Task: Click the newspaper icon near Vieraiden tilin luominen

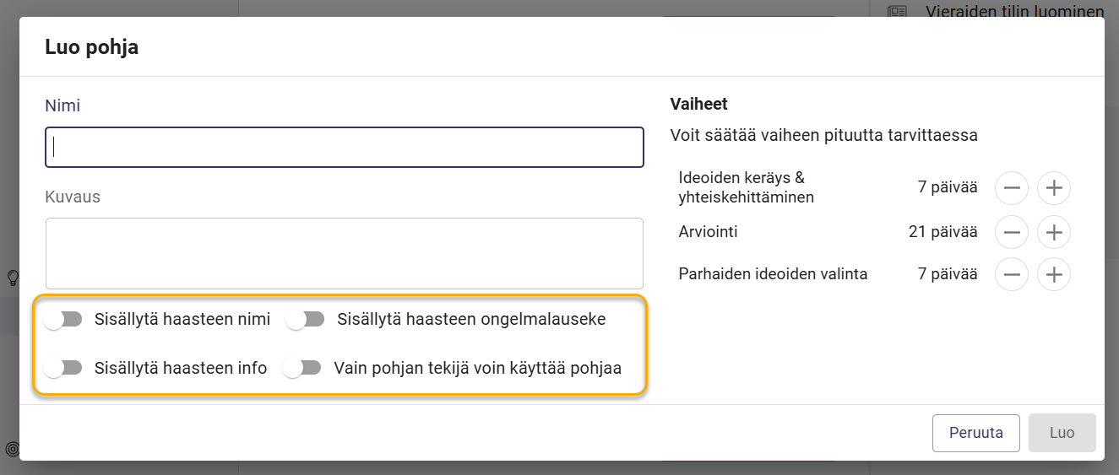Action: [x=896, y=12]
